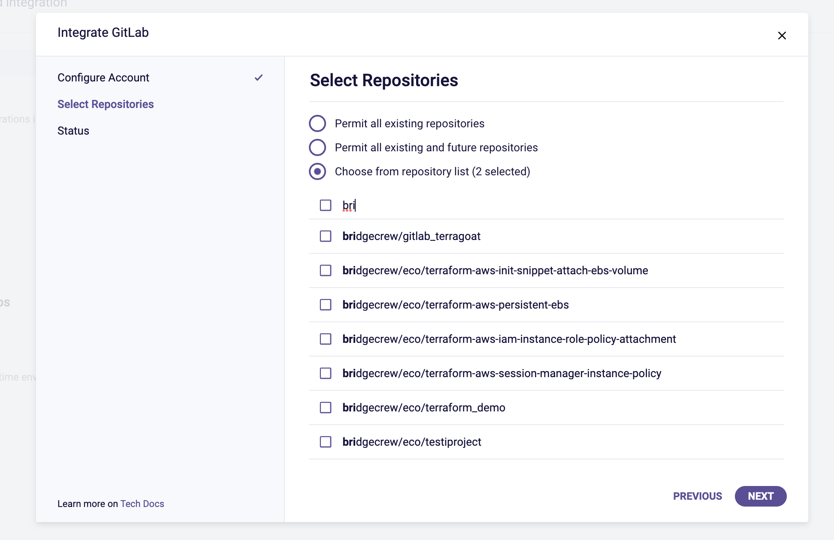Select Permit all existing repositories option

(x=317, y=123)
